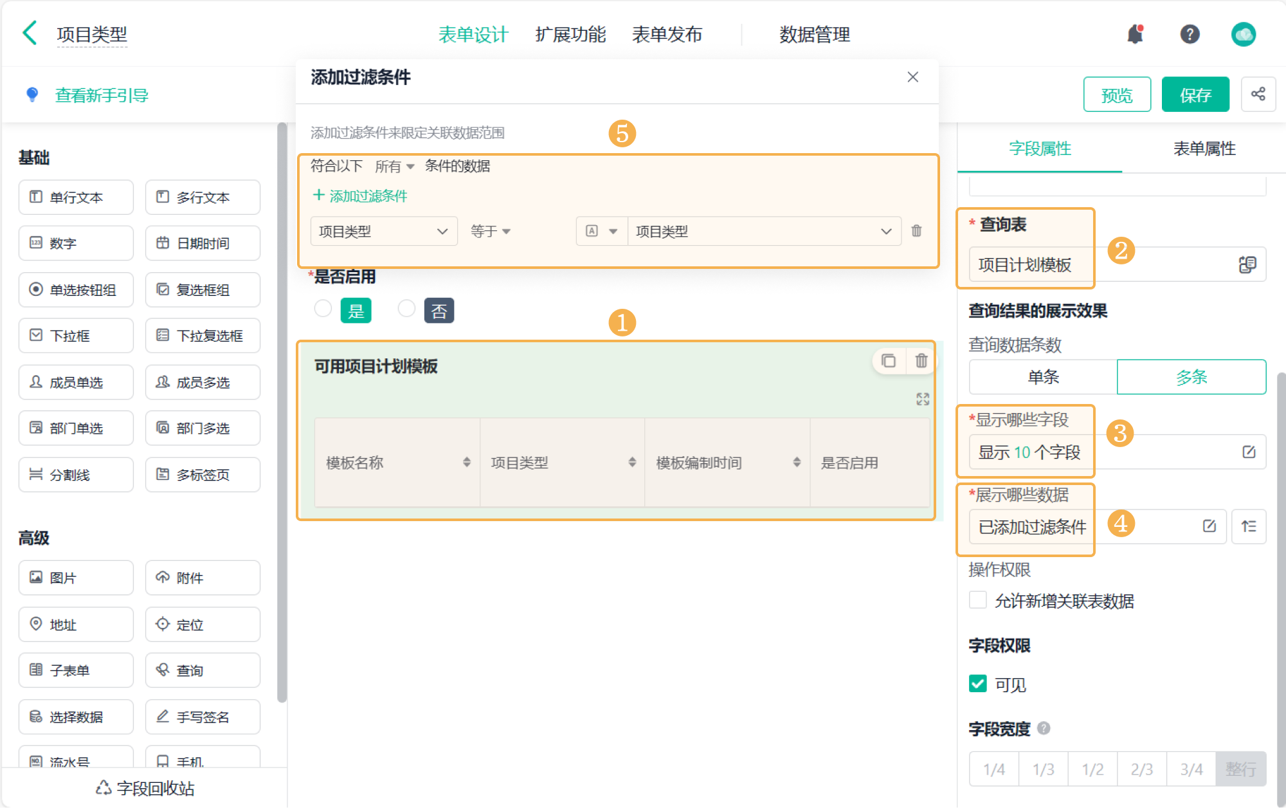Viewport: 1286px width, 808px height.
Task: Select 1/2 field width option
Action: (1092, 769)
